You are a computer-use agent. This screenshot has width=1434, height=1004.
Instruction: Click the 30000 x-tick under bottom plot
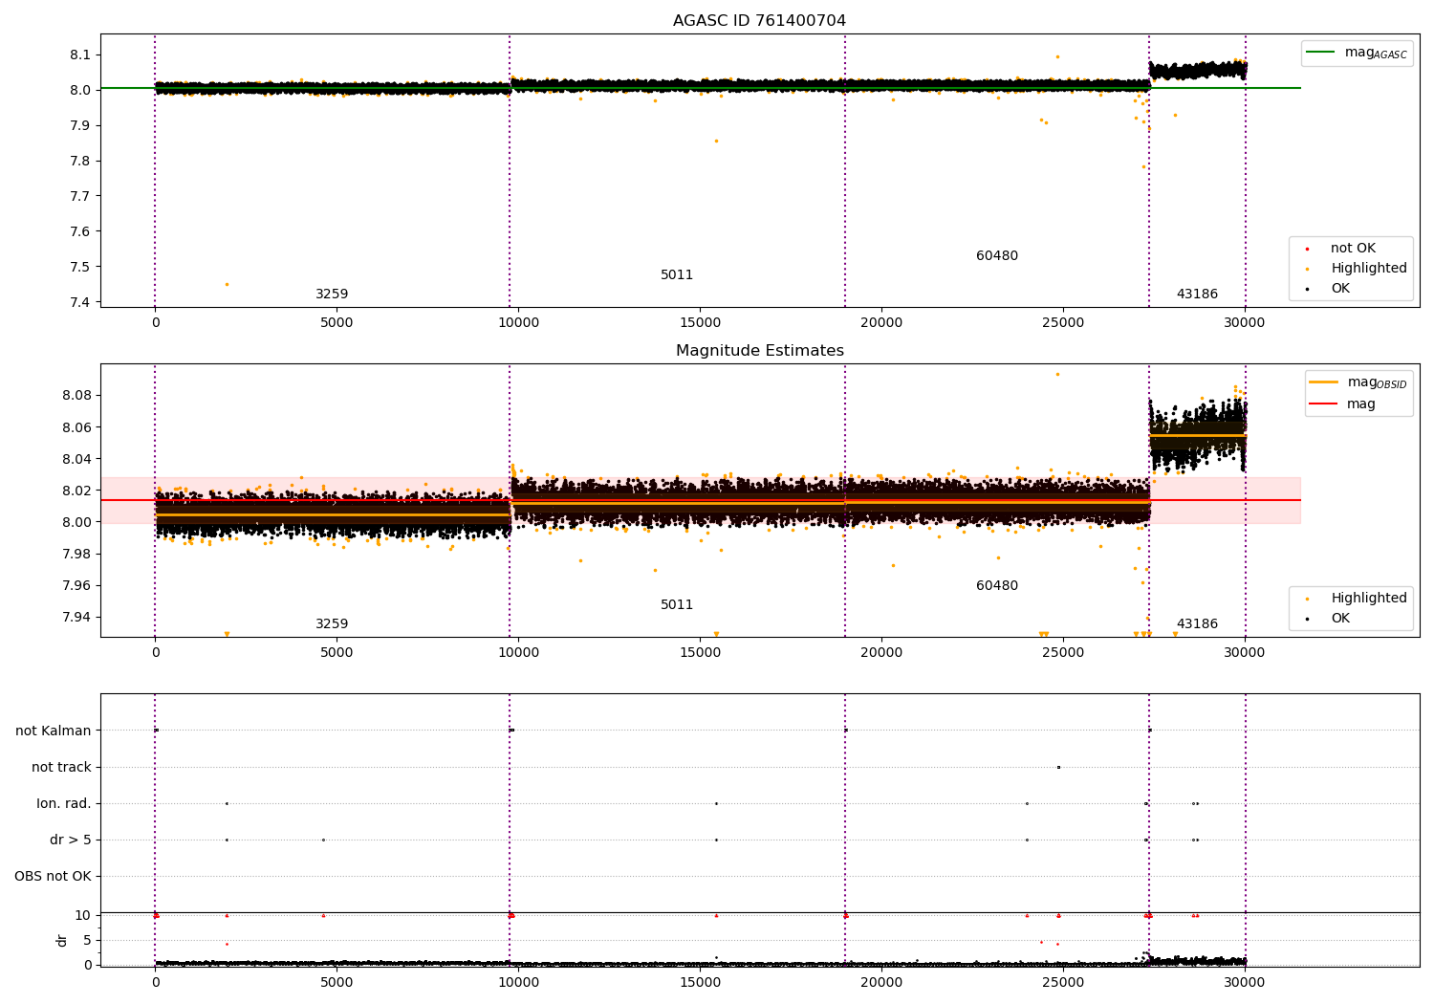pyautogui.click(x=1245, y=983)
